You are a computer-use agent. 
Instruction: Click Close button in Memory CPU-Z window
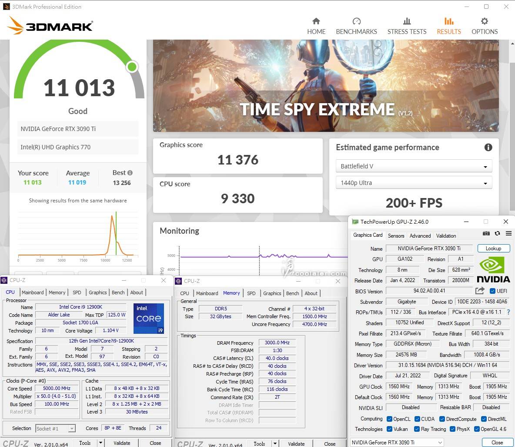[330, 444]
